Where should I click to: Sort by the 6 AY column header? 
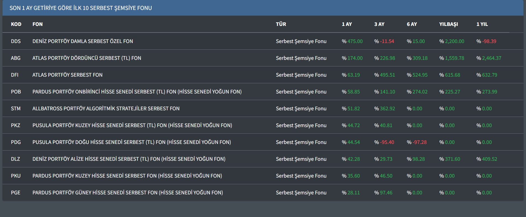tap(412, 24)
